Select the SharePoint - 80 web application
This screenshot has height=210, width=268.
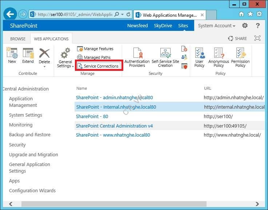pos(92,116)
